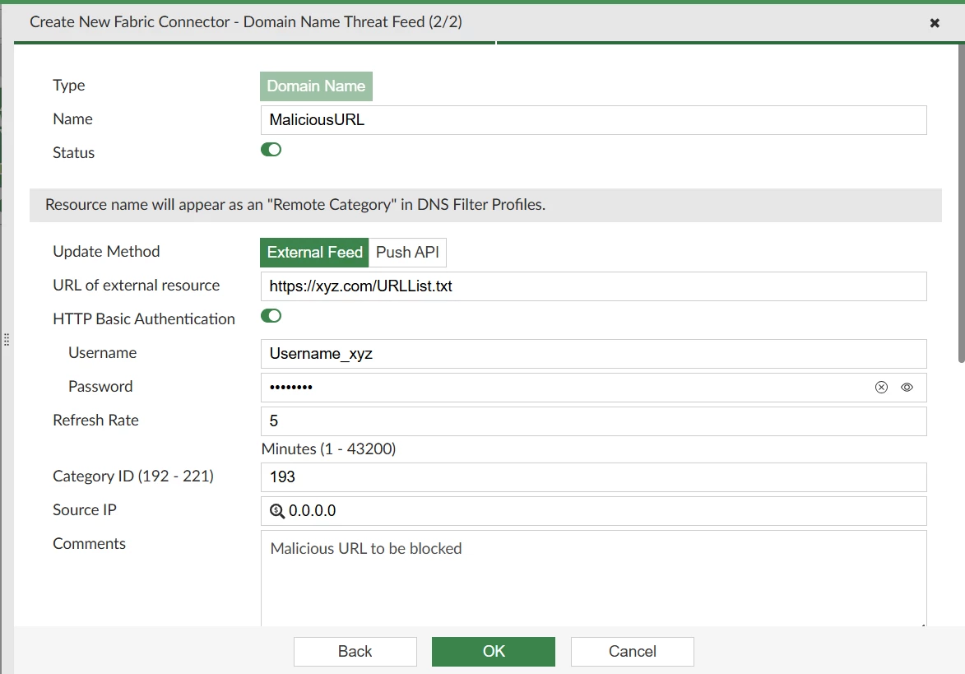This screenshot has width=965, height=674.
Task: Select the Source IP field 0.0.0.0
Action: (593, 511)
